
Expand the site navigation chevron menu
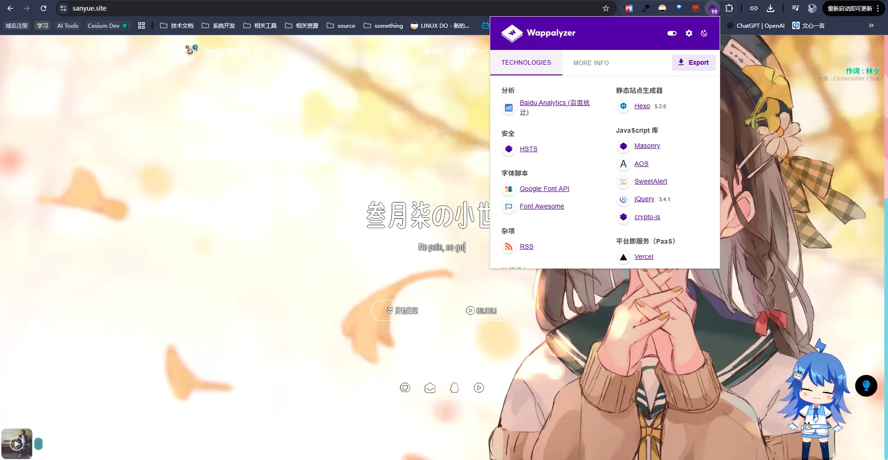pyautogui.click(x=481, y=51)
